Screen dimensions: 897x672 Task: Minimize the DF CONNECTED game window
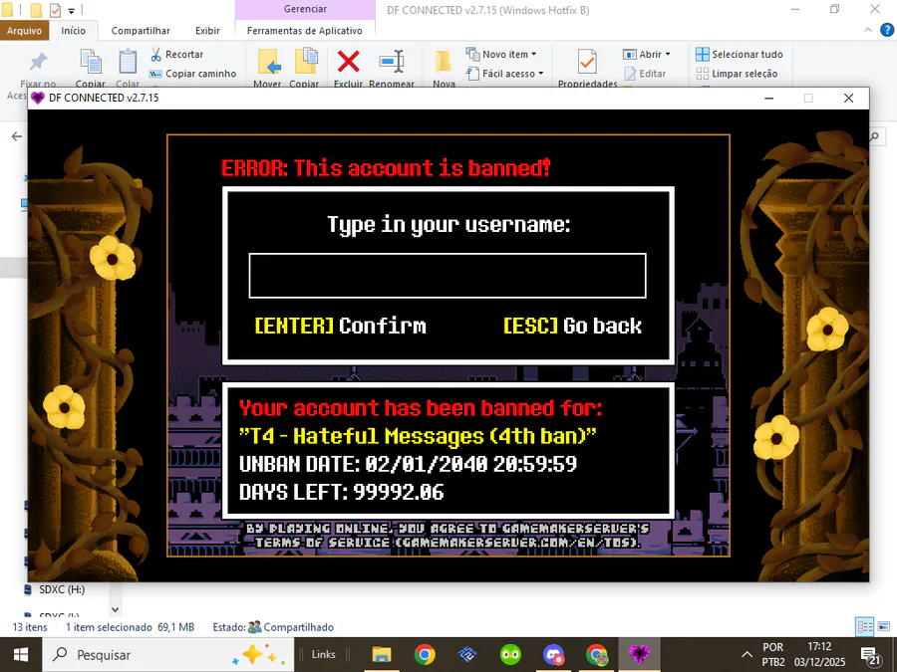coord(768,99)
